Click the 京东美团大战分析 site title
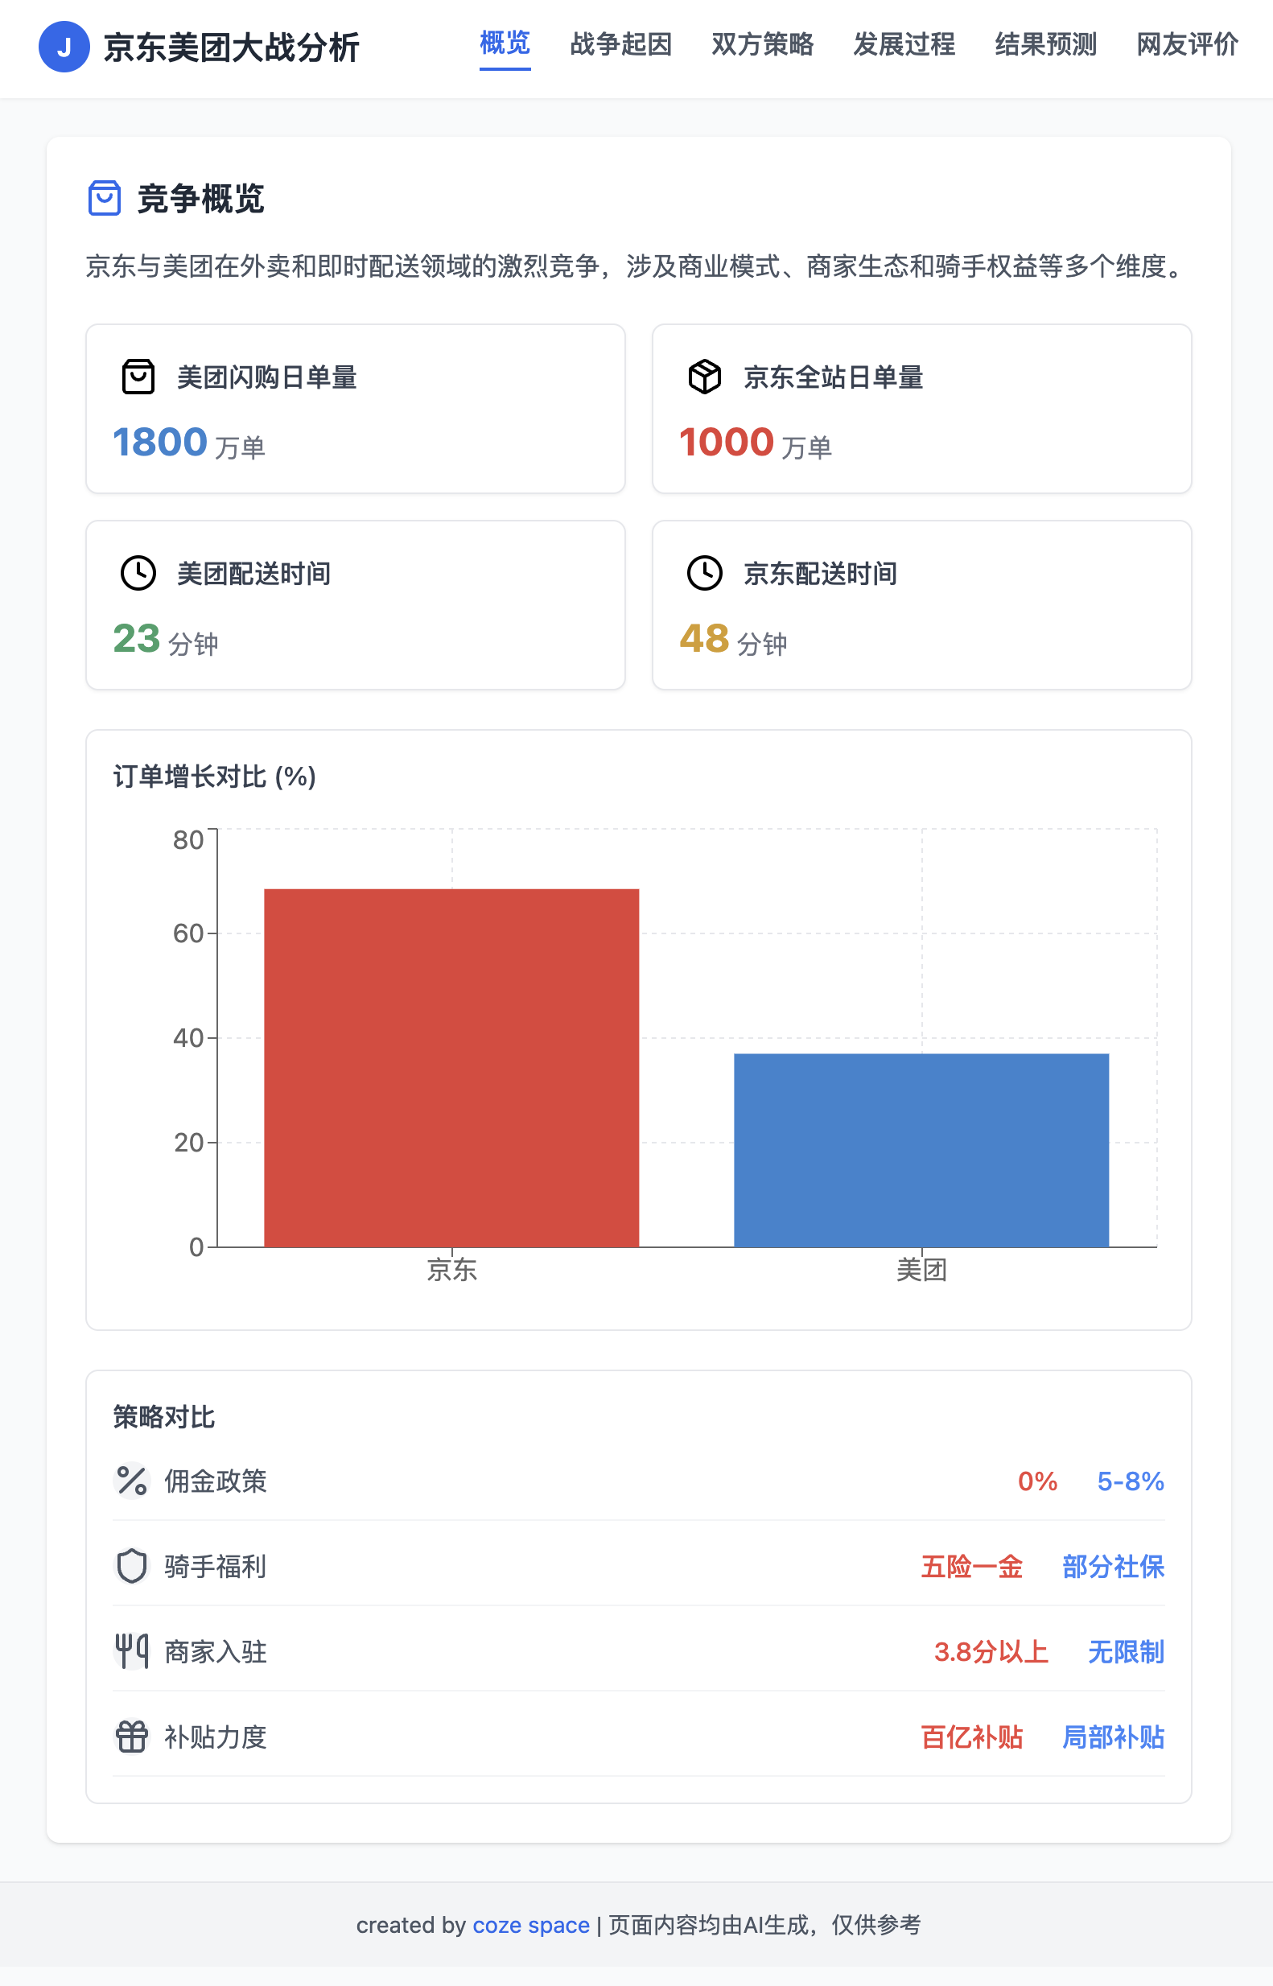The height and width of the screenshot is (1986, 1273). 232,47
